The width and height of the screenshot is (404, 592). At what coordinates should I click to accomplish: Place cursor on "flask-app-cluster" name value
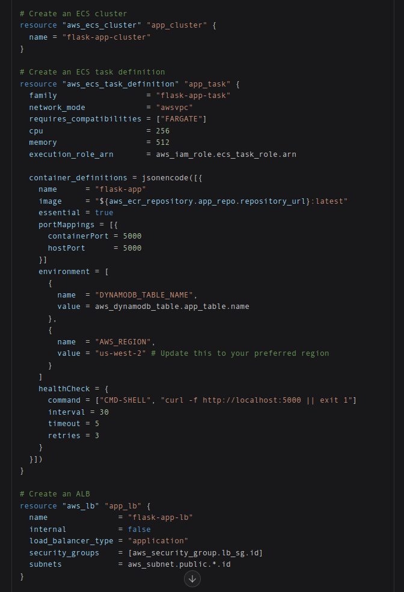coord(106,37)
